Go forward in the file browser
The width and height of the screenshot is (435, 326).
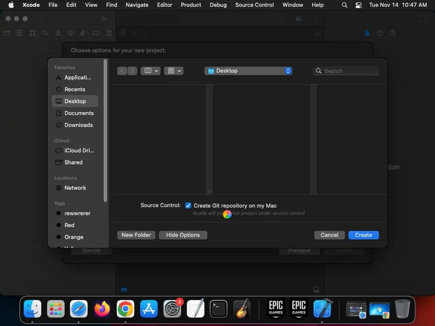pyautogui.click(x=133, y=71)
